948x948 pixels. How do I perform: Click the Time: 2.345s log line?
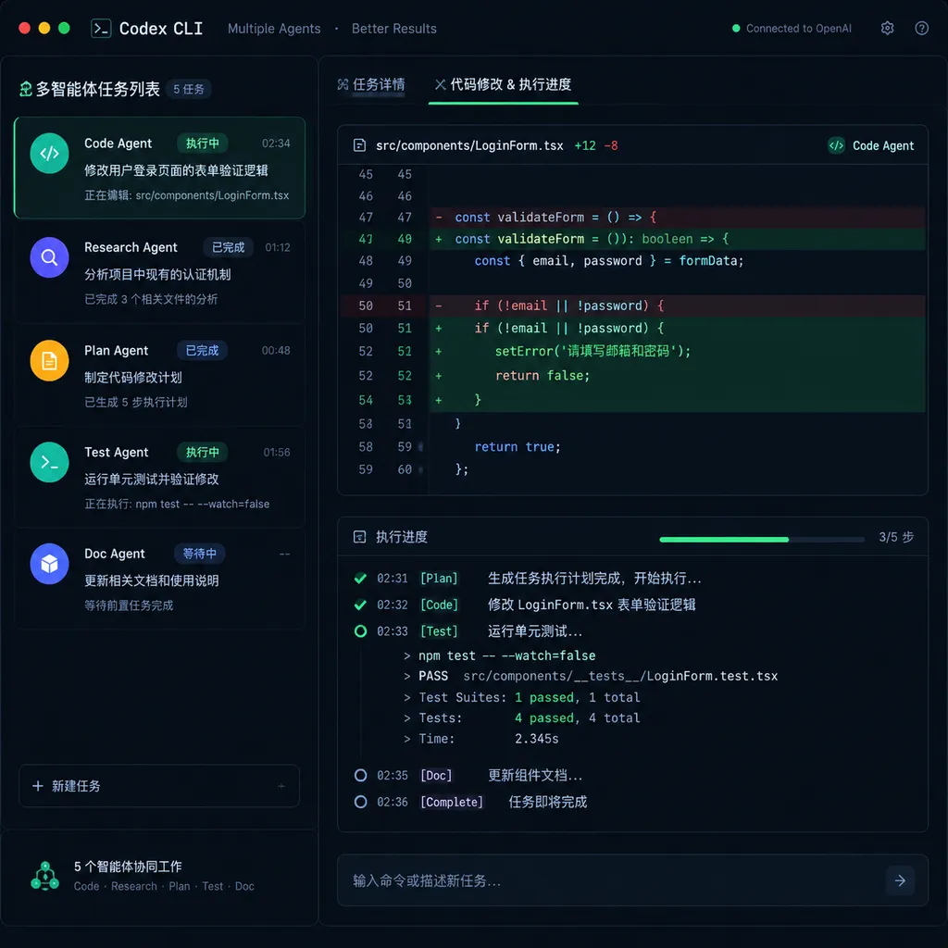tap(481, 738)
